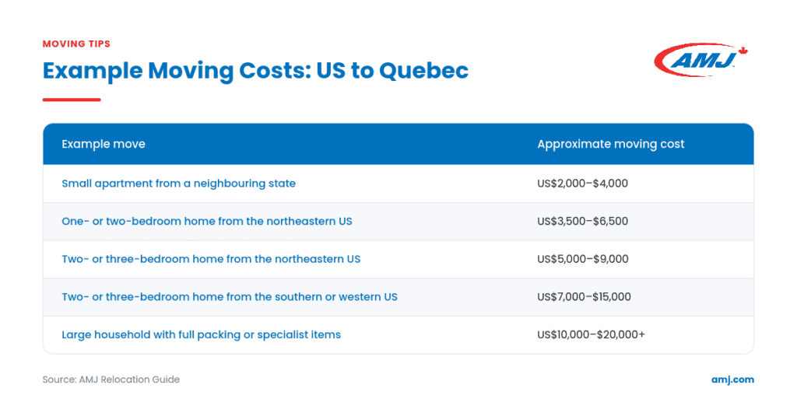The width and height of the screenshot is (797, 406).
Task: Click 'Two- or three-bedroom home from the northeastern US'
Action: [x=211, y=259]
